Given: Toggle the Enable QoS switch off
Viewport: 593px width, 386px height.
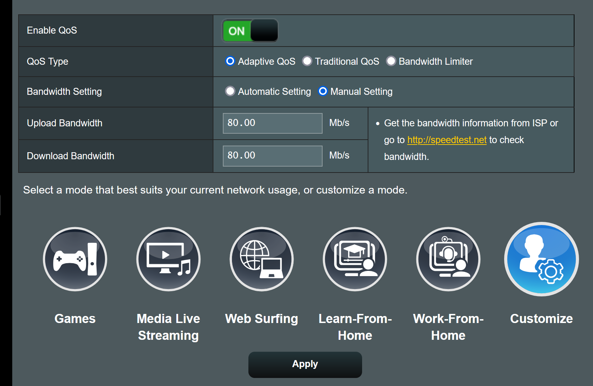Looking at the screenshot, I should [x=250, y=31].
